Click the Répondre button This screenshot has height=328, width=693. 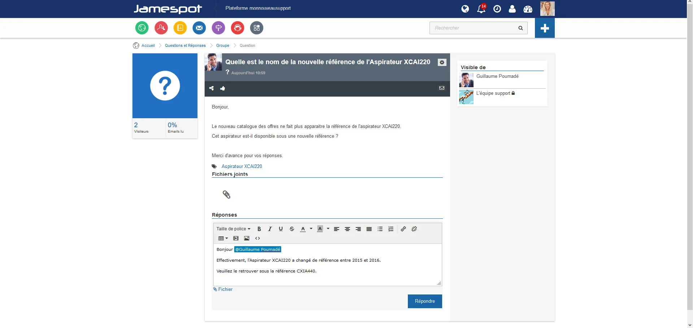tap(425, 301)
